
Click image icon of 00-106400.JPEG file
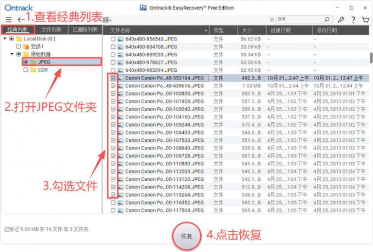[x=121, y=133]
